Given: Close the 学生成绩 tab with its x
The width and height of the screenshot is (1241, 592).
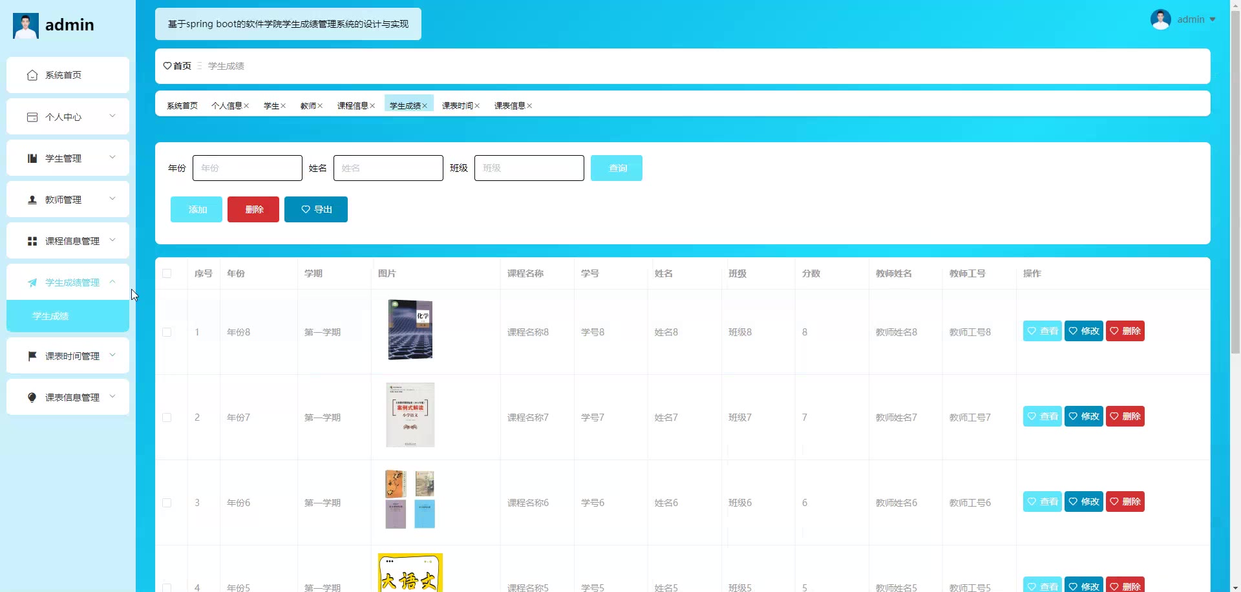Looking at the screenshot, I should (425, 106).
